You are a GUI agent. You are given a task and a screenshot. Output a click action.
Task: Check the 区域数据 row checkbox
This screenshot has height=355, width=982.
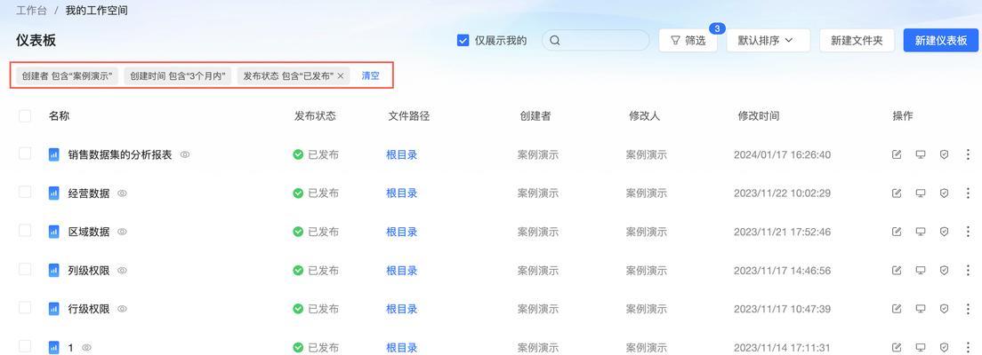pyautogui.click(x=25, y=232)
